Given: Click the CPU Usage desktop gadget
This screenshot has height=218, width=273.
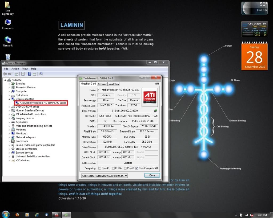Looking at the screenshot, I should (254, 29).
